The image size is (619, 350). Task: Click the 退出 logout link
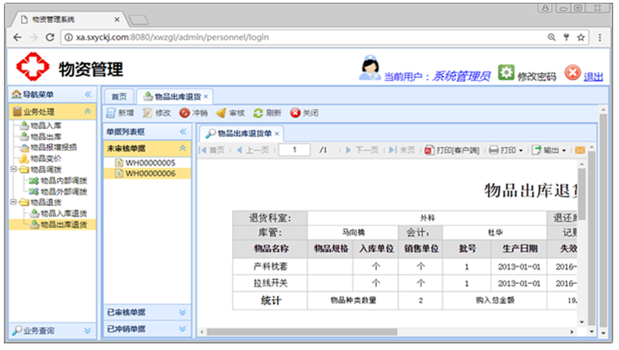593,76
